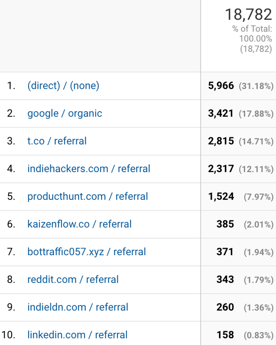Select the 3,421 value for google organic
276x345 pixels.
coord(221,113)
